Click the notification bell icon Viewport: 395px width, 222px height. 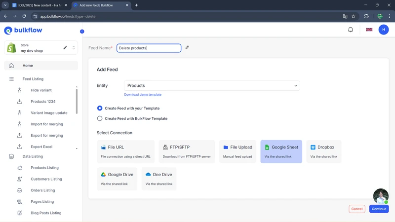351,30
